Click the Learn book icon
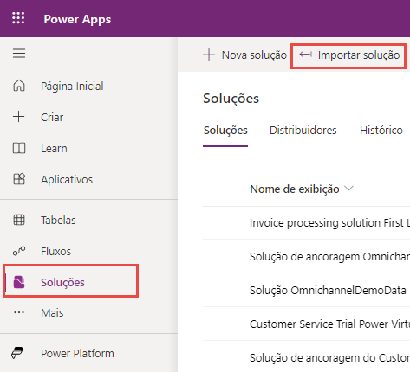 [19, 148]
